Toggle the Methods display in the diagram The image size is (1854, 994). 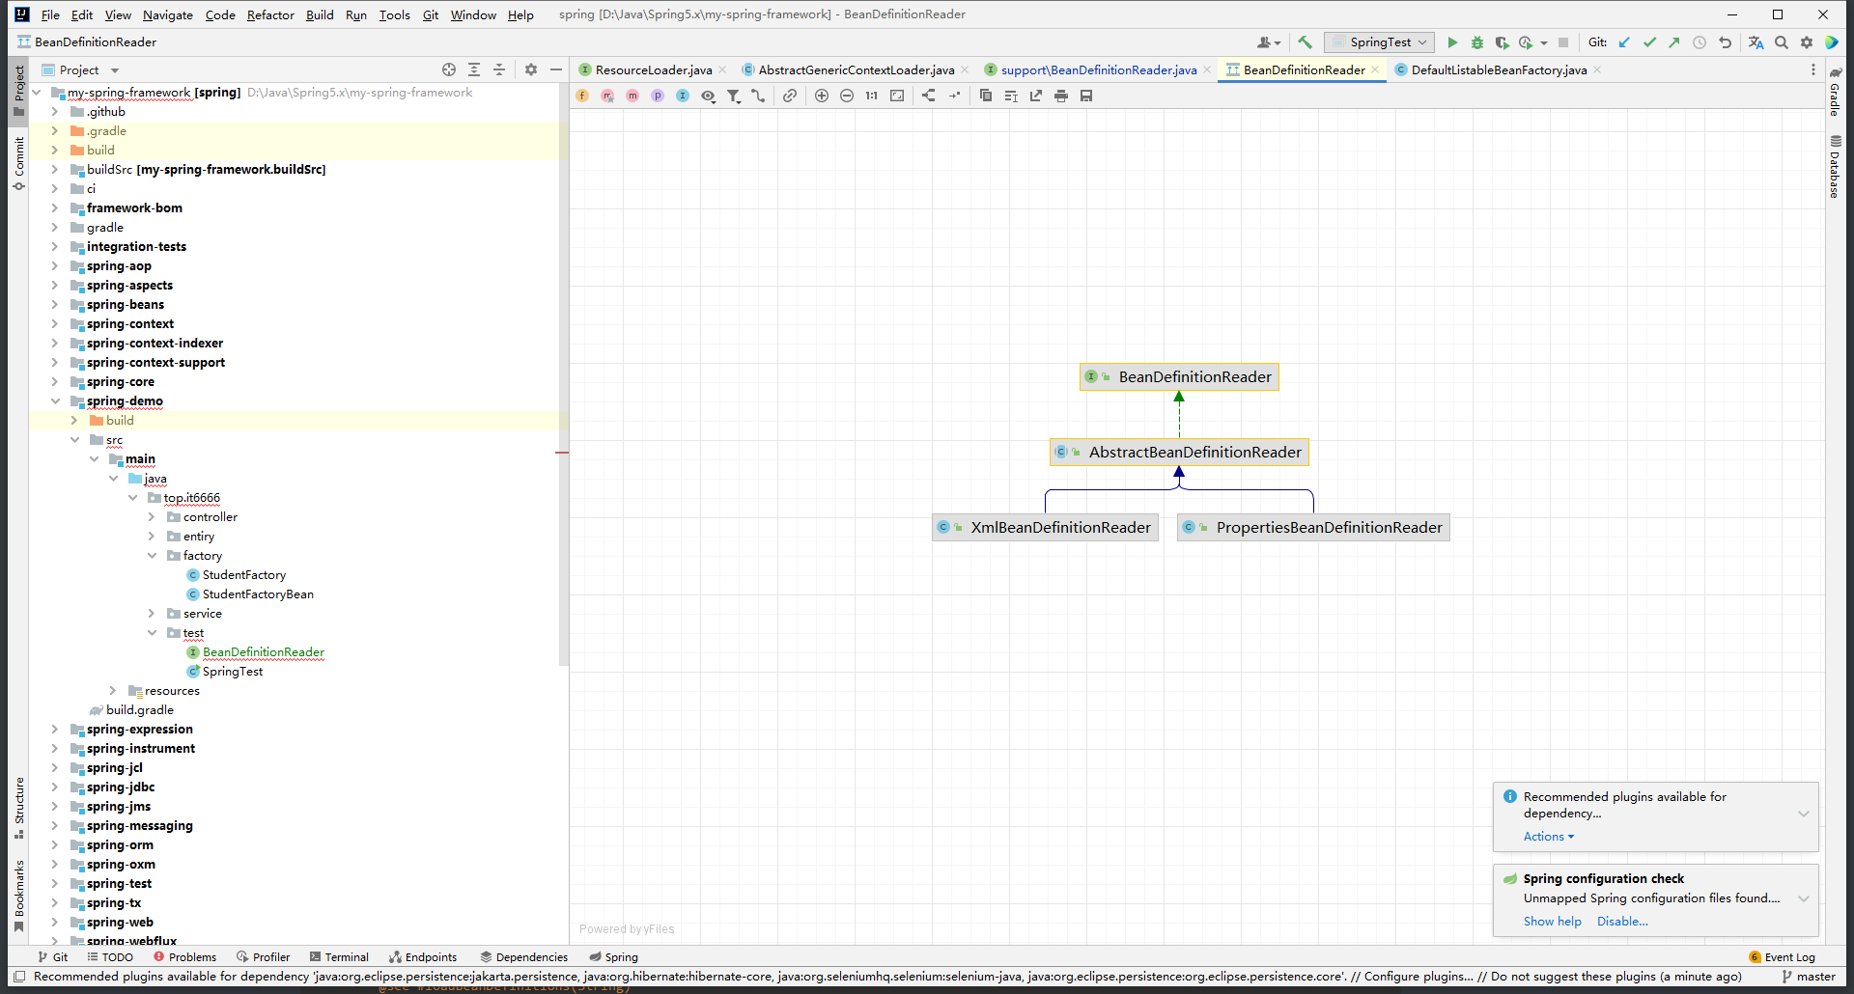coord(632,96)
